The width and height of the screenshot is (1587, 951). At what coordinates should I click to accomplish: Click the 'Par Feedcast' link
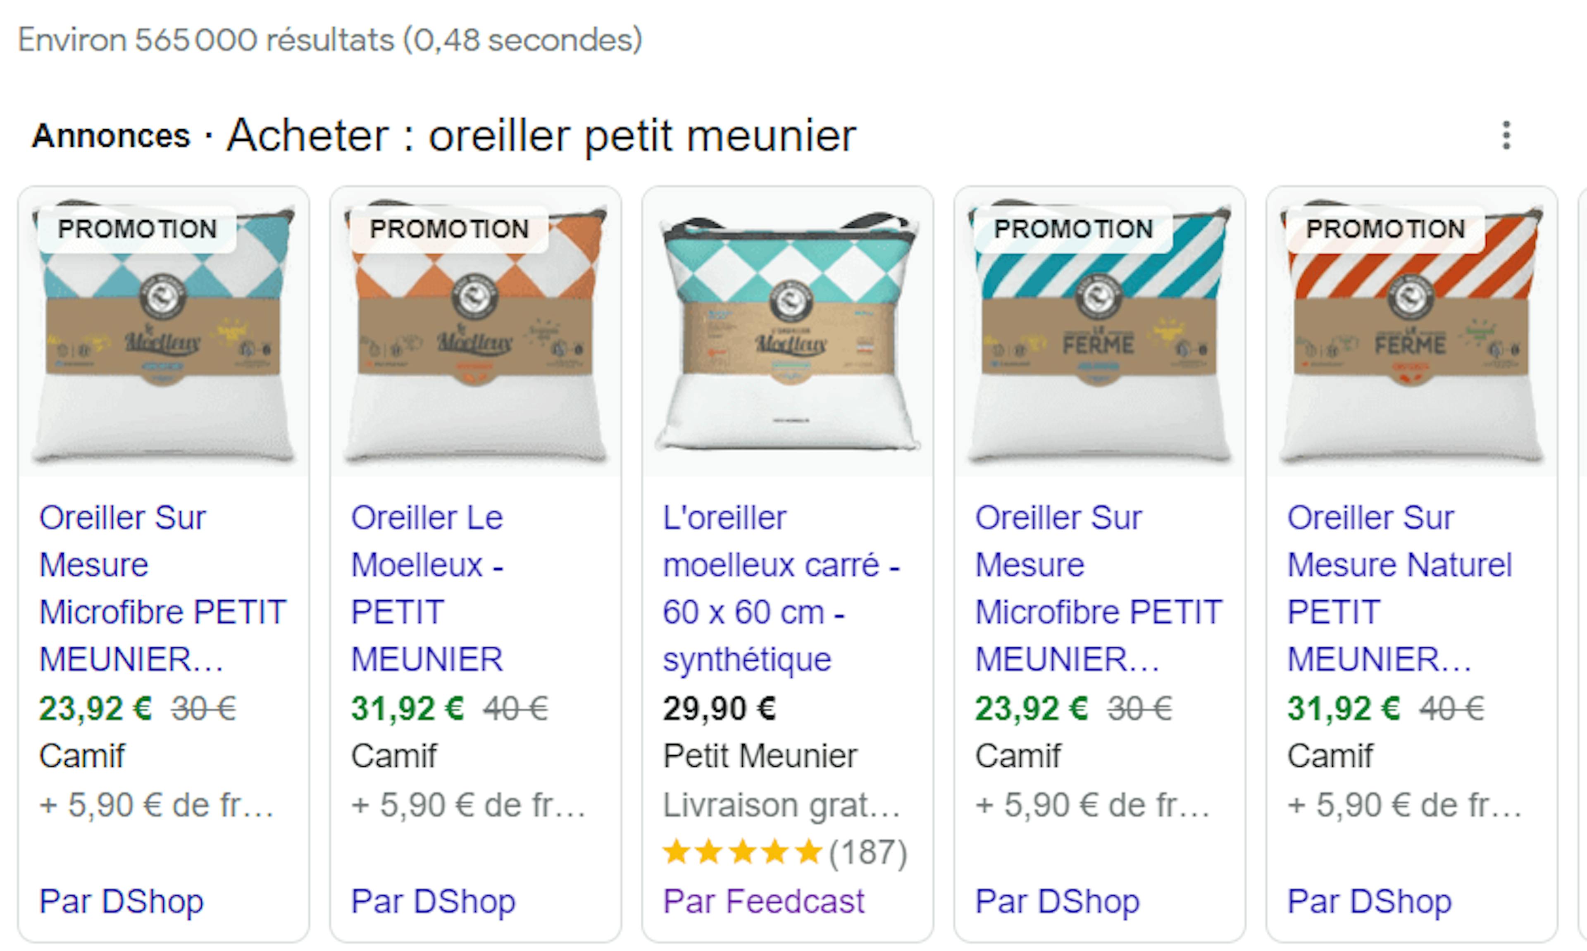763,901
